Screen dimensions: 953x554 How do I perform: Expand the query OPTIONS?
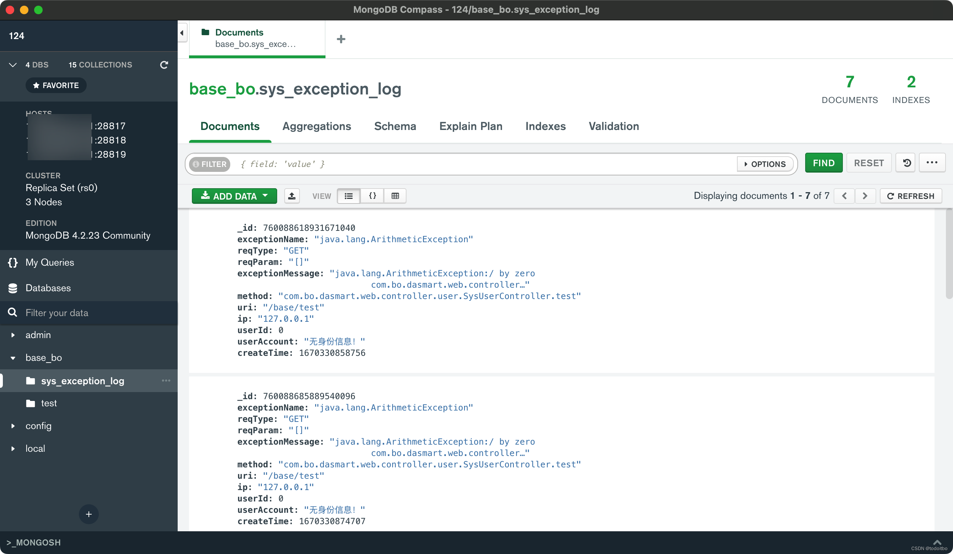(x=765, y=164)
